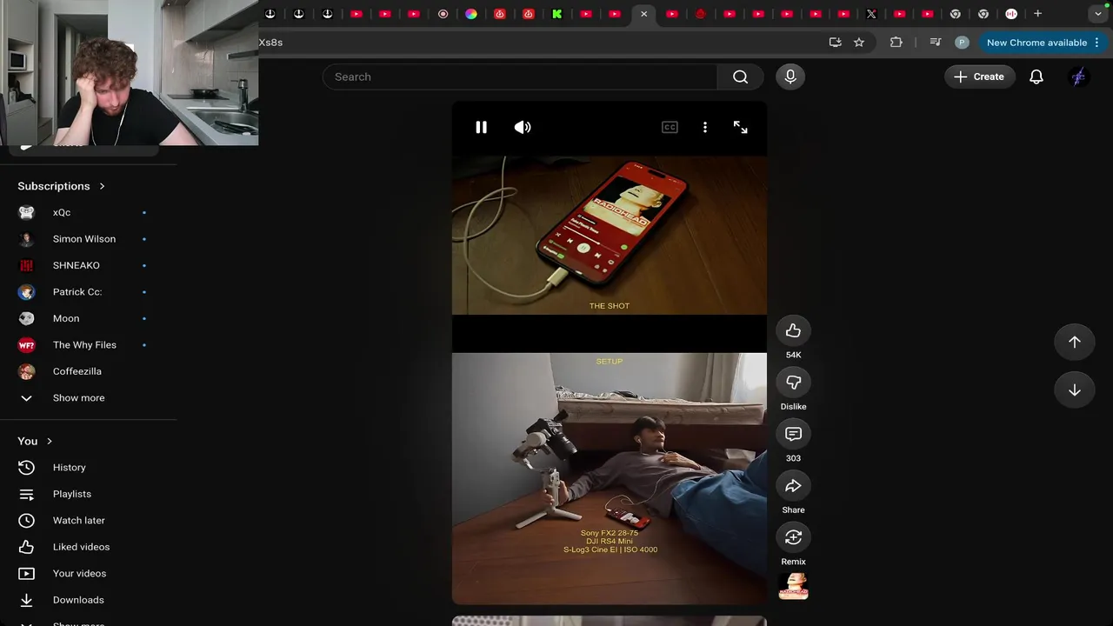
Task: Click the Share arrow icon
Action: point(793,485)
